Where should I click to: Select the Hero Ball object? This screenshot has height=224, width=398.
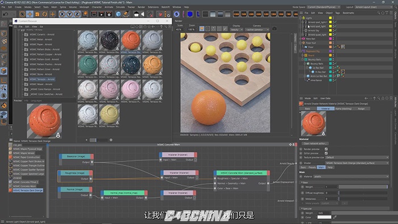[x=310, y=39]
